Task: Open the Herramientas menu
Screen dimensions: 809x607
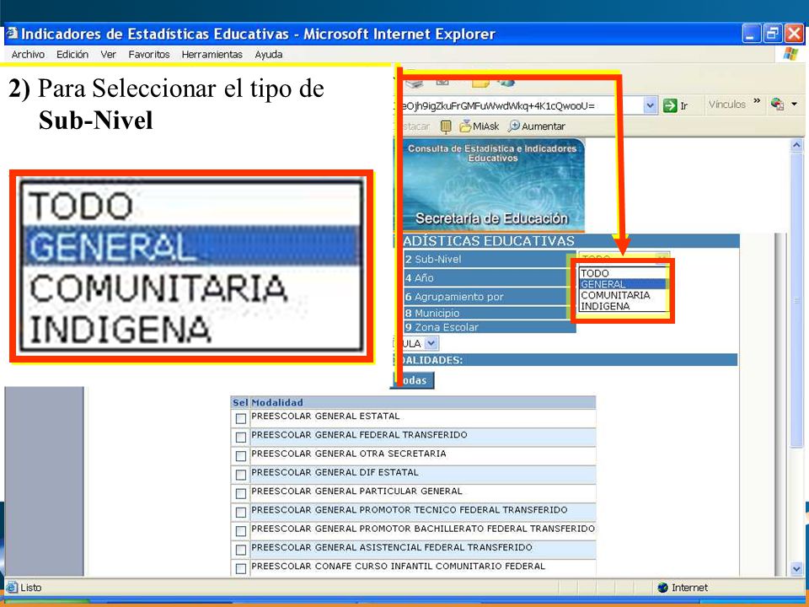Action: [x=212, y=54]
